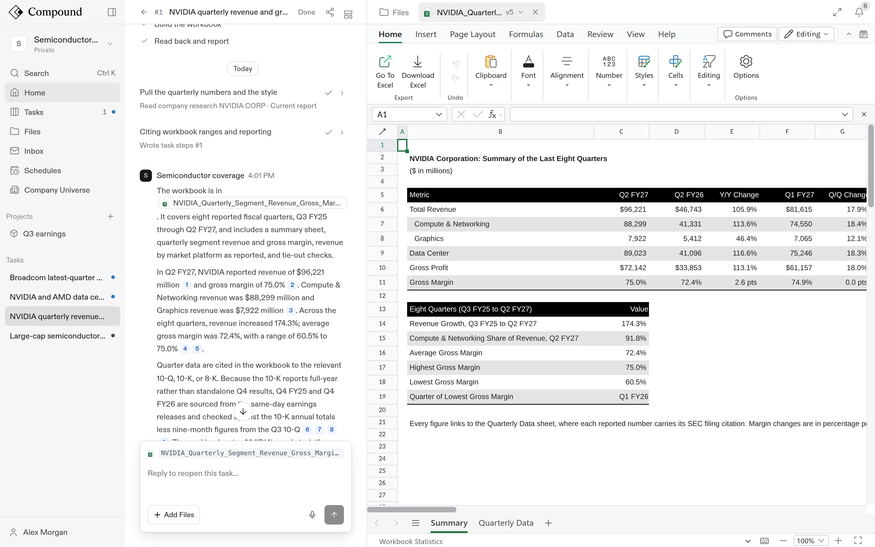875x547 pixels.
Task: Expand the Number format ribbon group
Action: click(609, 72)
